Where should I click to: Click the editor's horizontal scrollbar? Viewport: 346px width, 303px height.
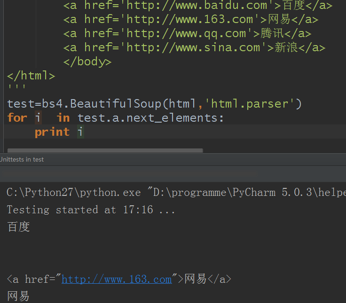(105, 151)
